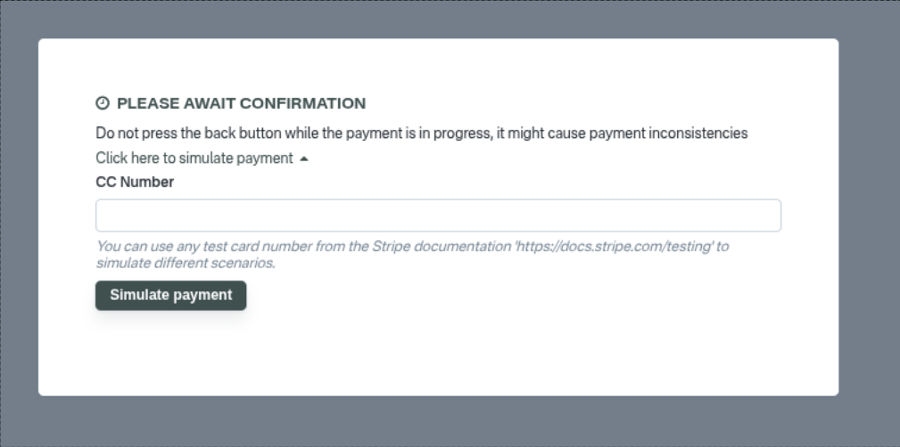
Task: Click the 'Click here to simulate payment' link
Action: point(194,158)
